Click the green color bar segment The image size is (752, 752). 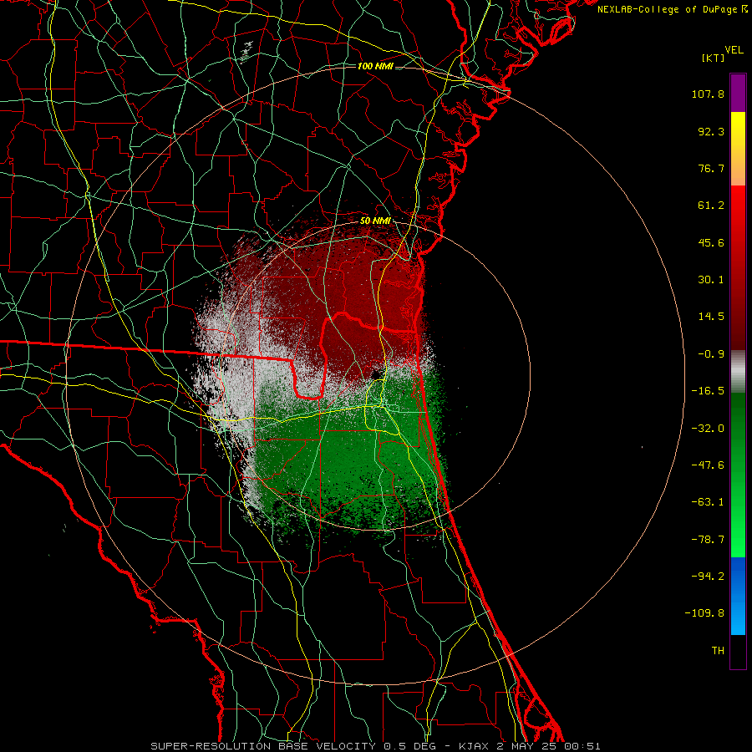(x=738, y=475)
